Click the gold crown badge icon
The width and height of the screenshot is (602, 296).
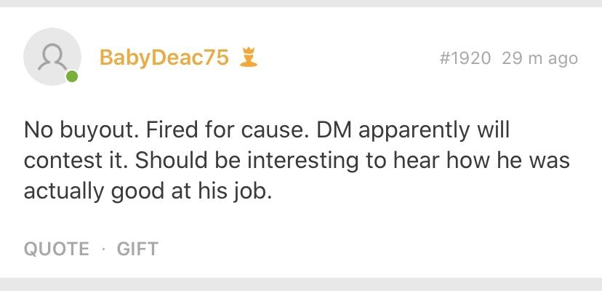pyautogui.click(x=248, y=58)
